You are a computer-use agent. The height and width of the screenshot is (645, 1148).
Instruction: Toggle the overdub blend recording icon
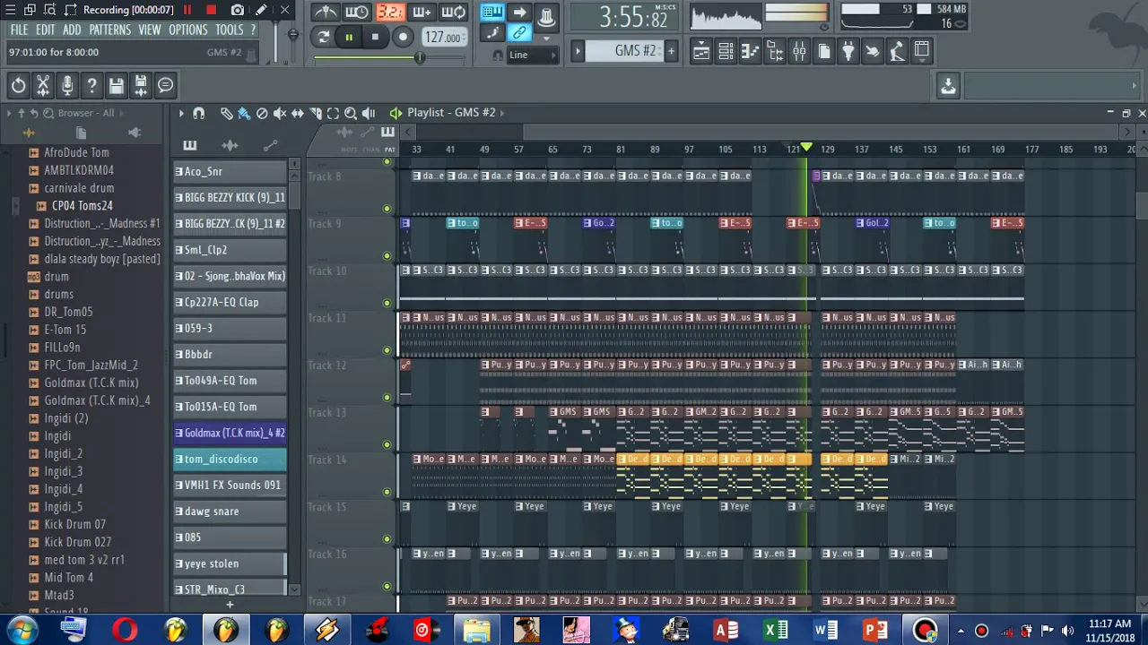422,13
